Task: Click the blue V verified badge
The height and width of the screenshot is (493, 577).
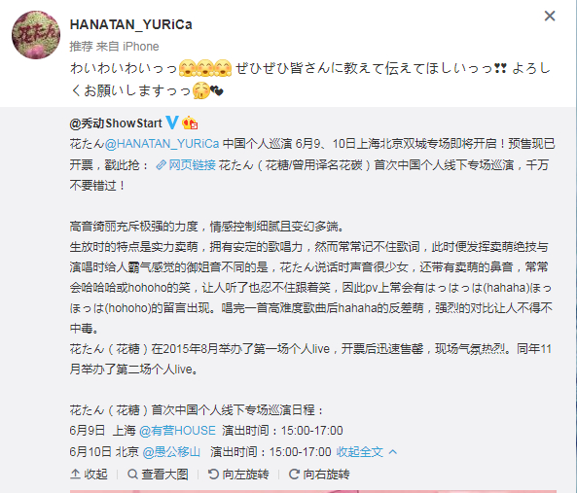Action: (x=172, y=123)
